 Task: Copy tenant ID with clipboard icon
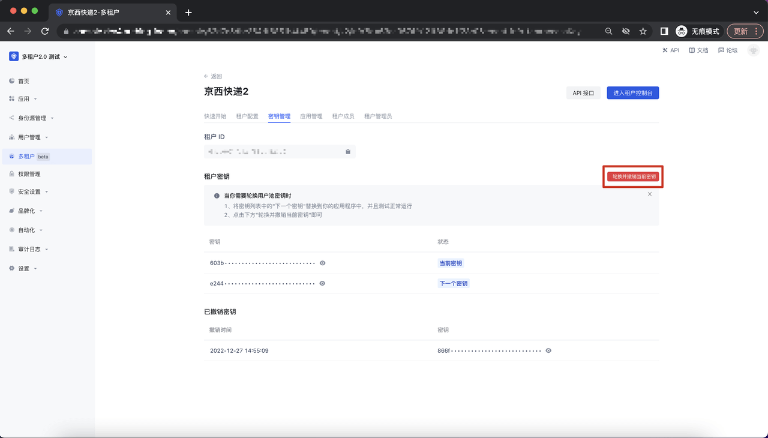[x=348, y=152]
